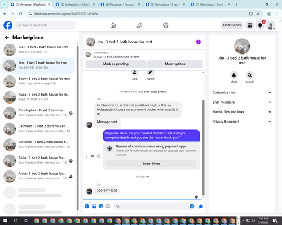The width and height of the screenshot is (282, 225).
Task: Expand Media, files and links section
Action: (242, 112)
